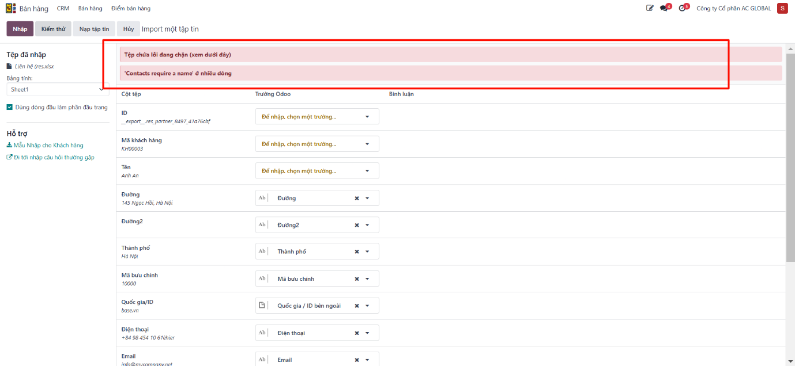Image resolution: width=795 pixels, height=366 pixels.
Task: Open the field dropdown for Mã khách hàng
Action: (317, 144)
